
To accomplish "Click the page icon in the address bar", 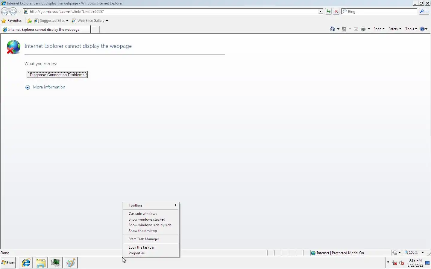I will point(26,12).
